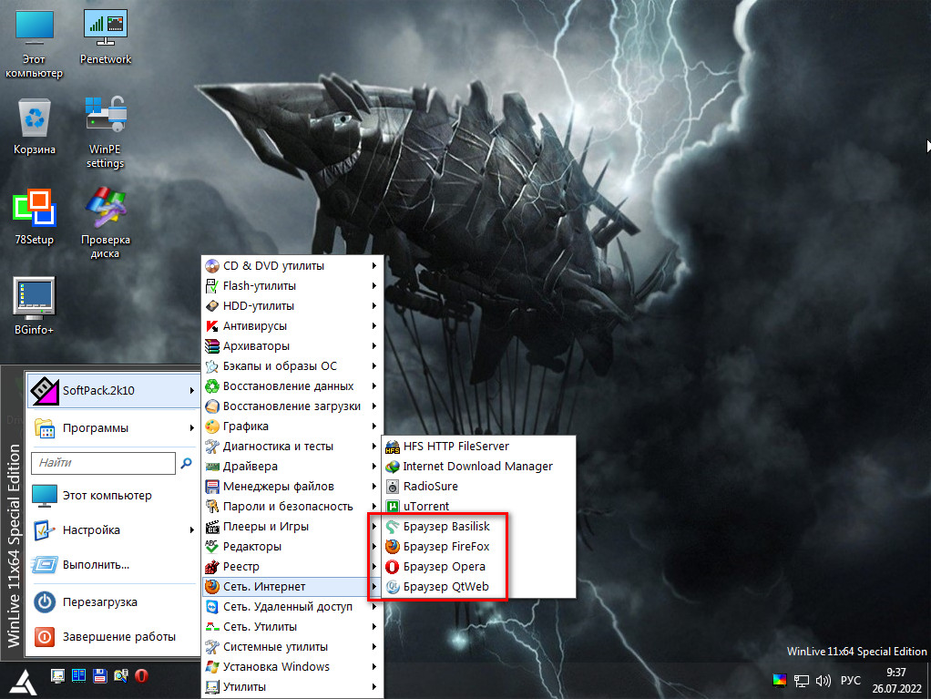The image size is (931, 699).
Task: Click the search computer icon in taskbar
Action: 120,676
